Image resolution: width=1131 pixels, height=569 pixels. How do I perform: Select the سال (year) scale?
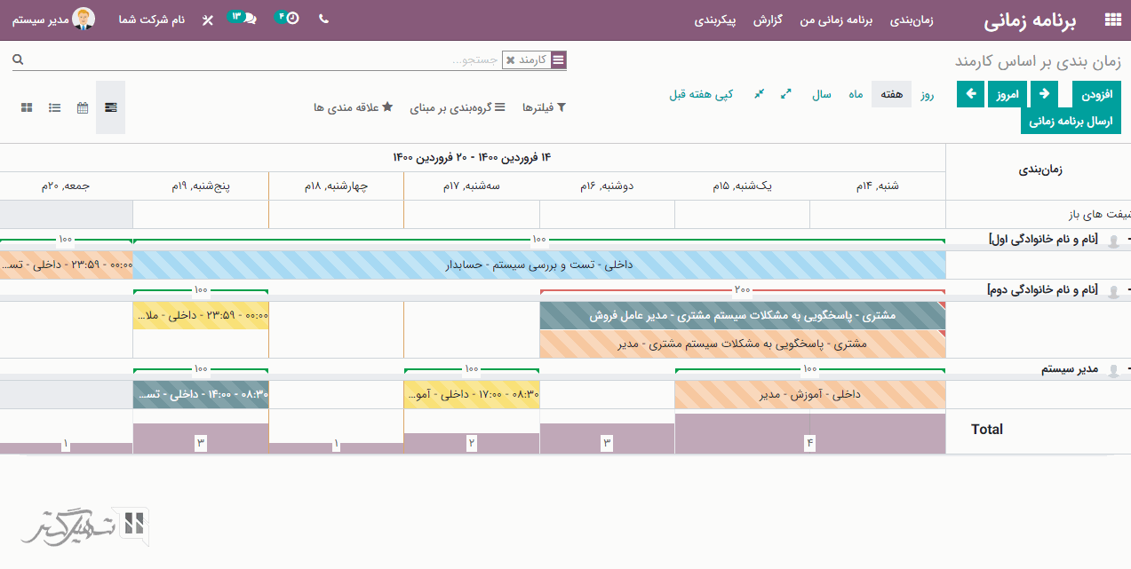point(822,94)
